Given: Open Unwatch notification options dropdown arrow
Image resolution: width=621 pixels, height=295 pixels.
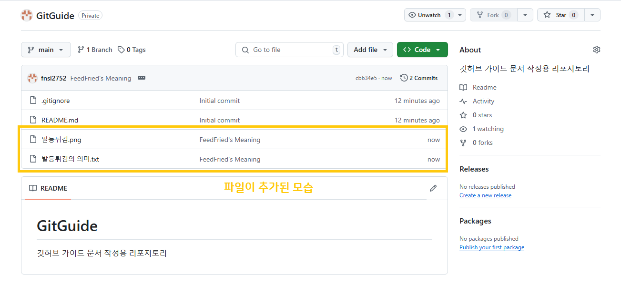Looking at the screenshot, I should (x=460, y=15).
